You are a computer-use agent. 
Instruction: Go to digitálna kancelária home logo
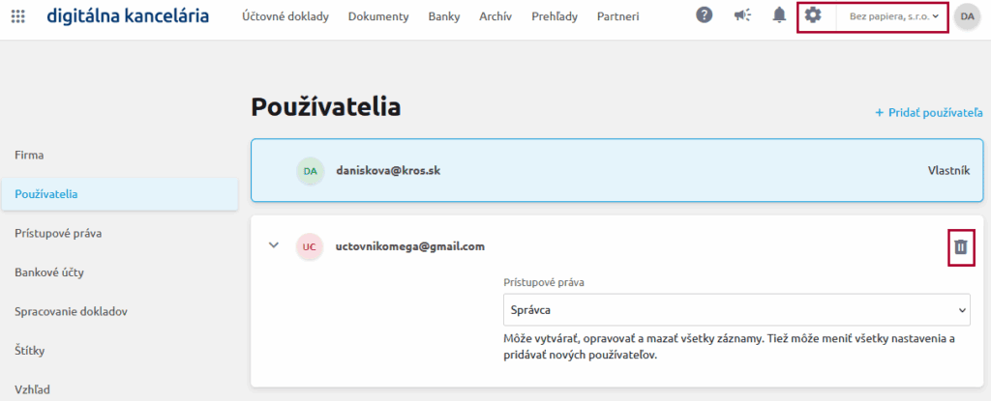pyautogui.click(x=127, y=16)
